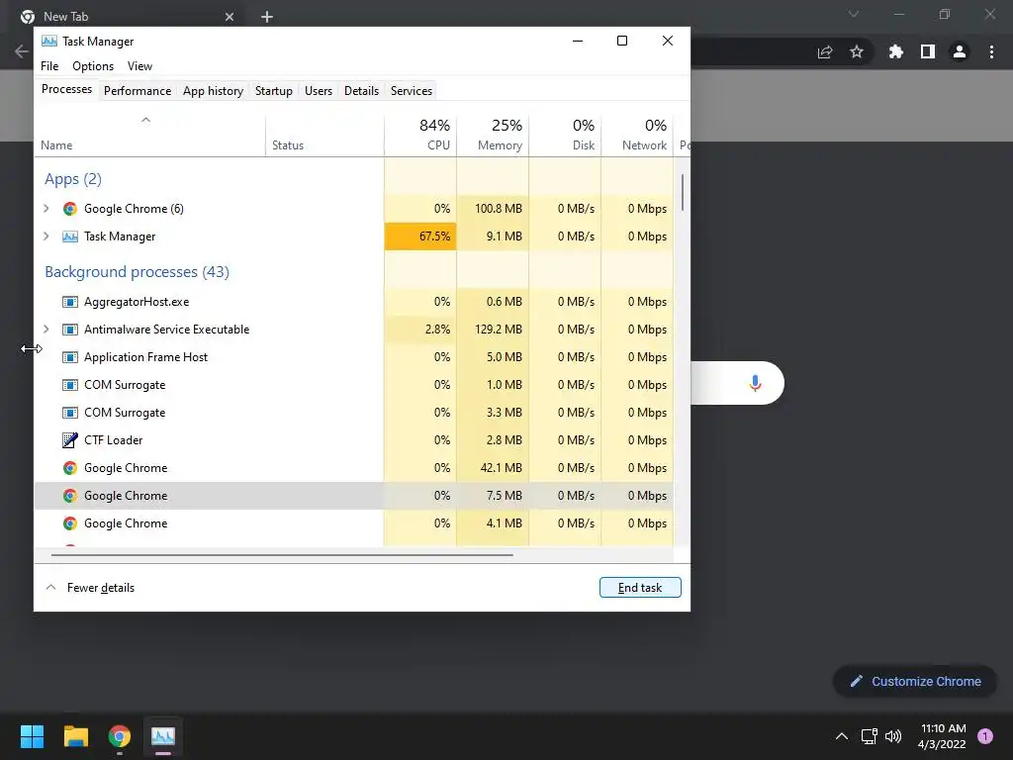Switch to the Details tab
The height and width of the screenshot is (760, 1013).
point(361,90)
